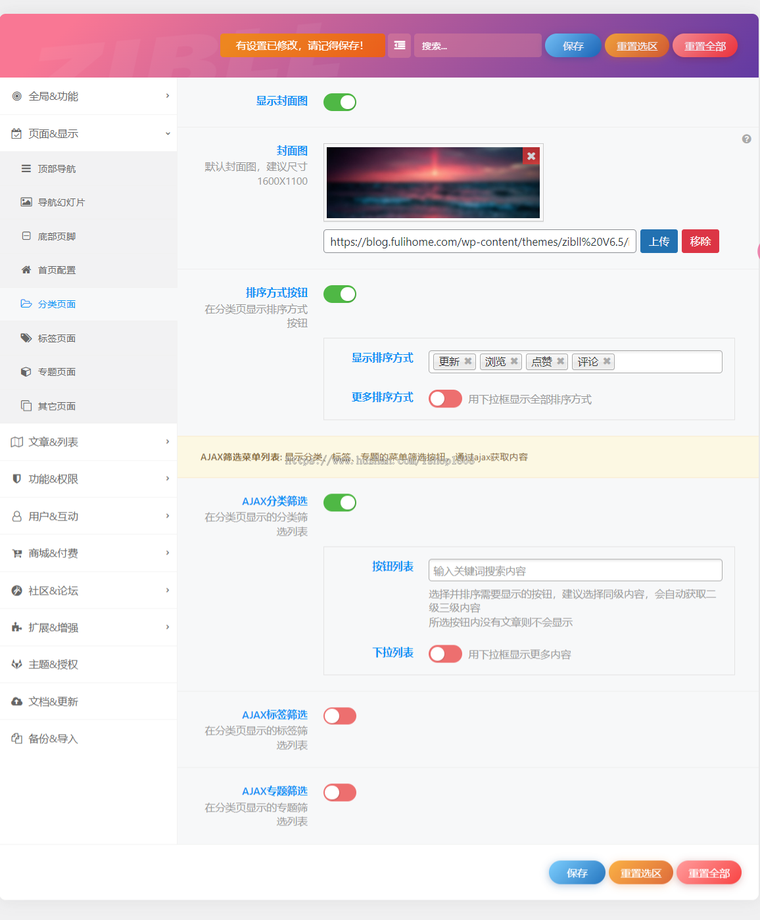Enable the 下拉列表 switch

[x=445, y=654]
